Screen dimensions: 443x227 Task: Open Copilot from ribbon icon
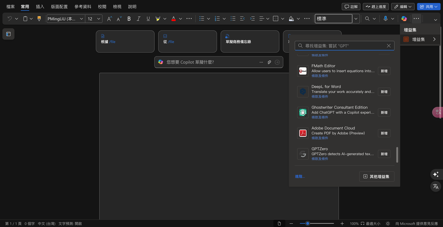[404, 19]
